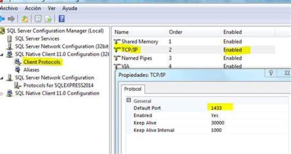This screenshot has height=154, width=291.
Task: Select the Default Port property label
Action: 147,108
